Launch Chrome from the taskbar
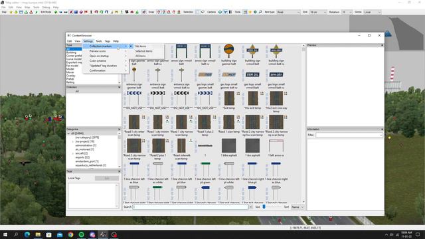 point(70,234)
